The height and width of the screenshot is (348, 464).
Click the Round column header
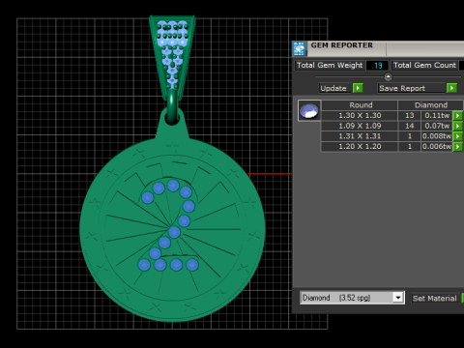[361, 105]
